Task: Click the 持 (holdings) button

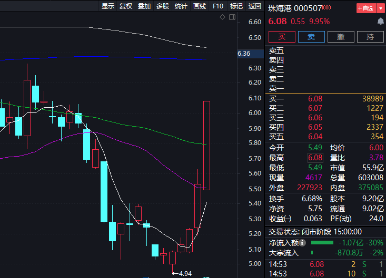Action: 370,37
